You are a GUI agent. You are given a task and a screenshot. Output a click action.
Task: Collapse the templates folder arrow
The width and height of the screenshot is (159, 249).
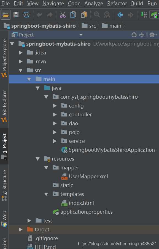pos(46,194)
